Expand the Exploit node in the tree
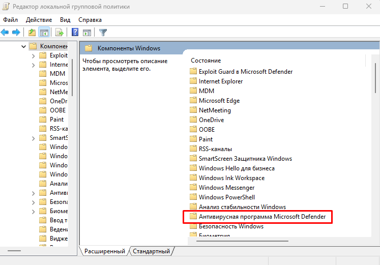The width and height of the screenshot is (380, 265). [x=33, y=56]
